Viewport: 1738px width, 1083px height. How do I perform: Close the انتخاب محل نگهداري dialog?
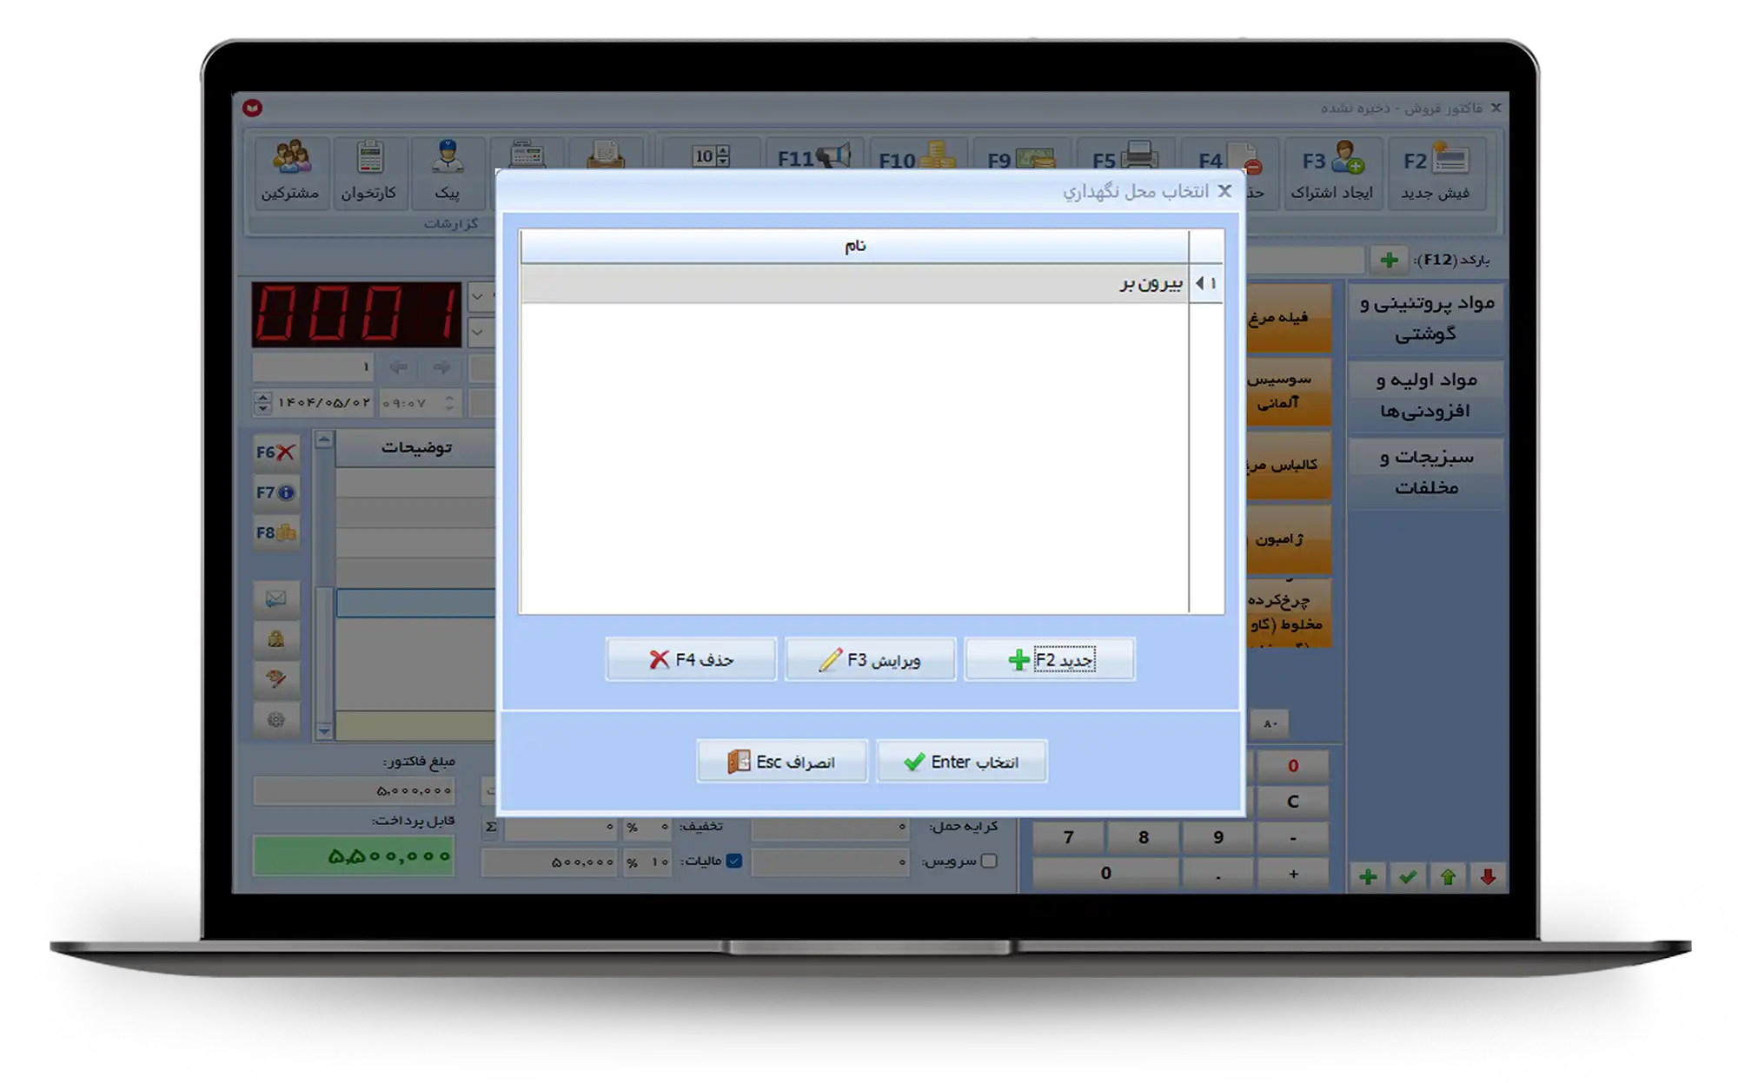[1224, 191]
